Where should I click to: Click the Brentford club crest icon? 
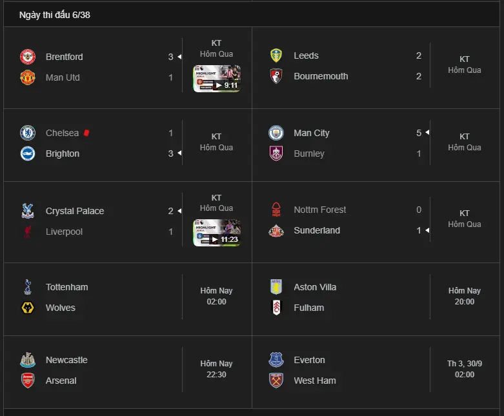[27, 57]
